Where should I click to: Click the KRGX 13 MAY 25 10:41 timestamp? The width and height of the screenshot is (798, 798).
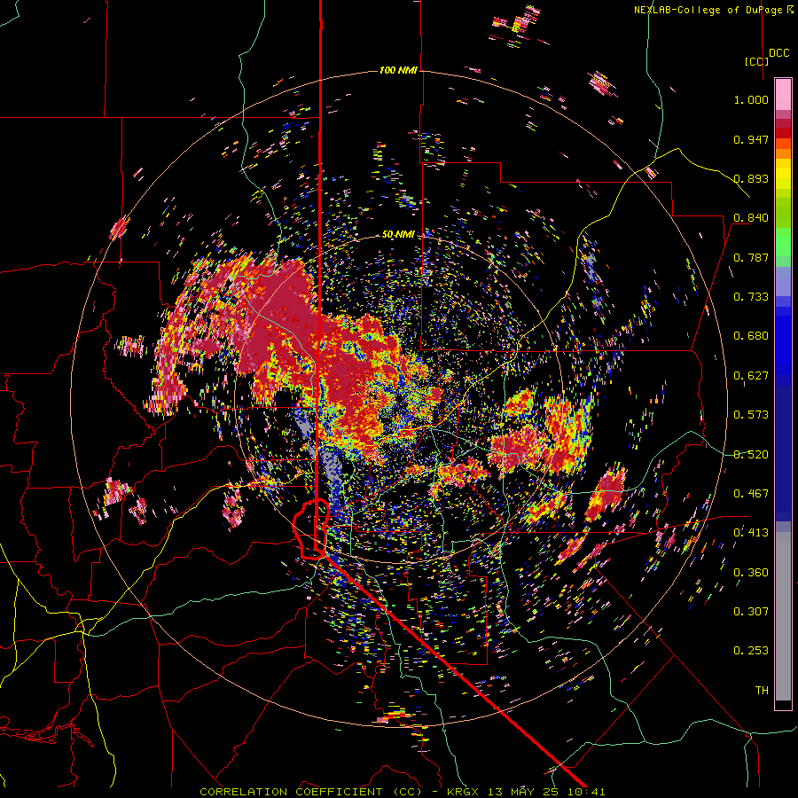(x=526, y=792)
